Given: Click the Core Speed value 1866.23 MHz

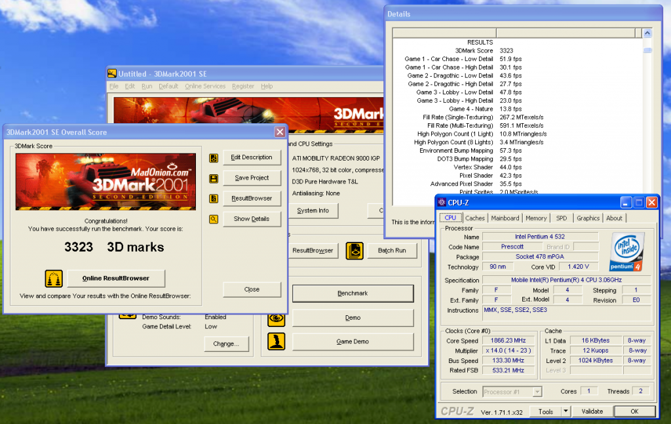Looking at the screenshot, I should coord(508,341).
